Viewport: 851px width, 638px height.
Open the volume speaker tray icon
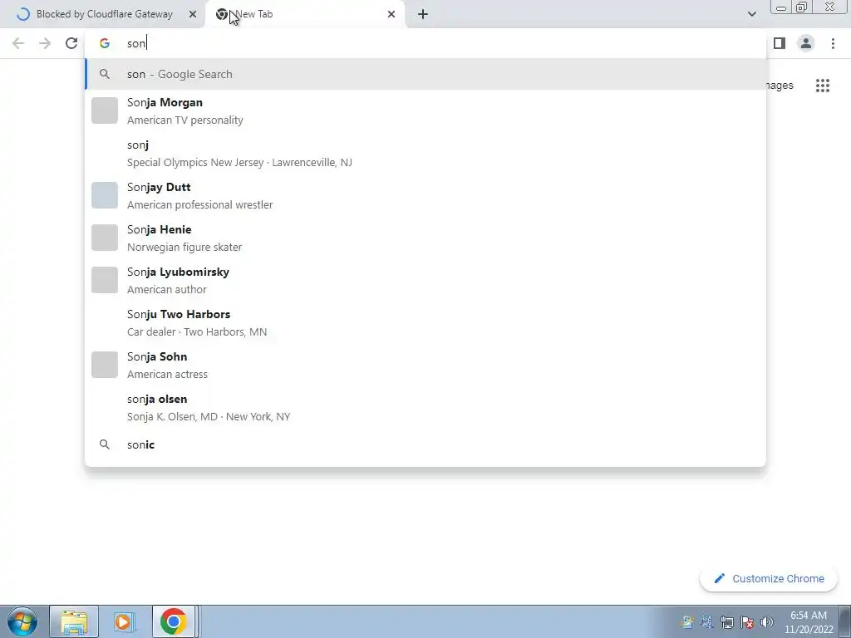click(x=767, y=622)
